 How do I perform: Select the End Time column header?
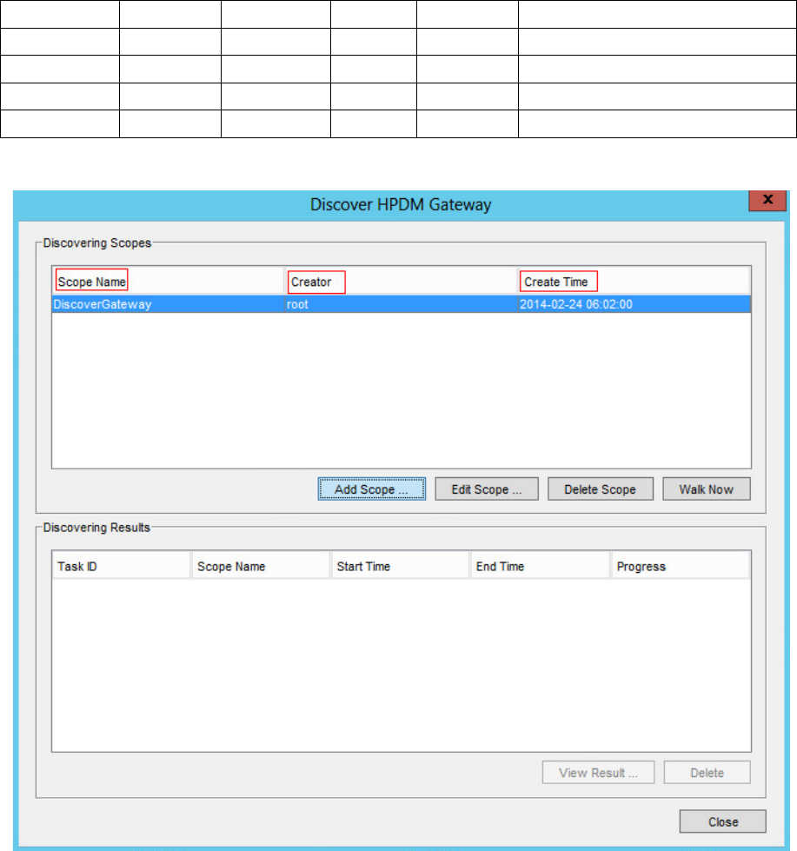[501, 567]
